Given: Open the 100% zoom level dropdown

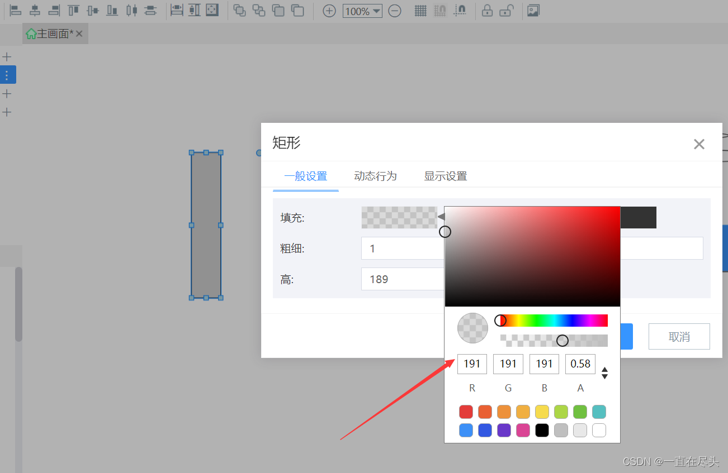Looking at the screenshot, I should (362, 11).
